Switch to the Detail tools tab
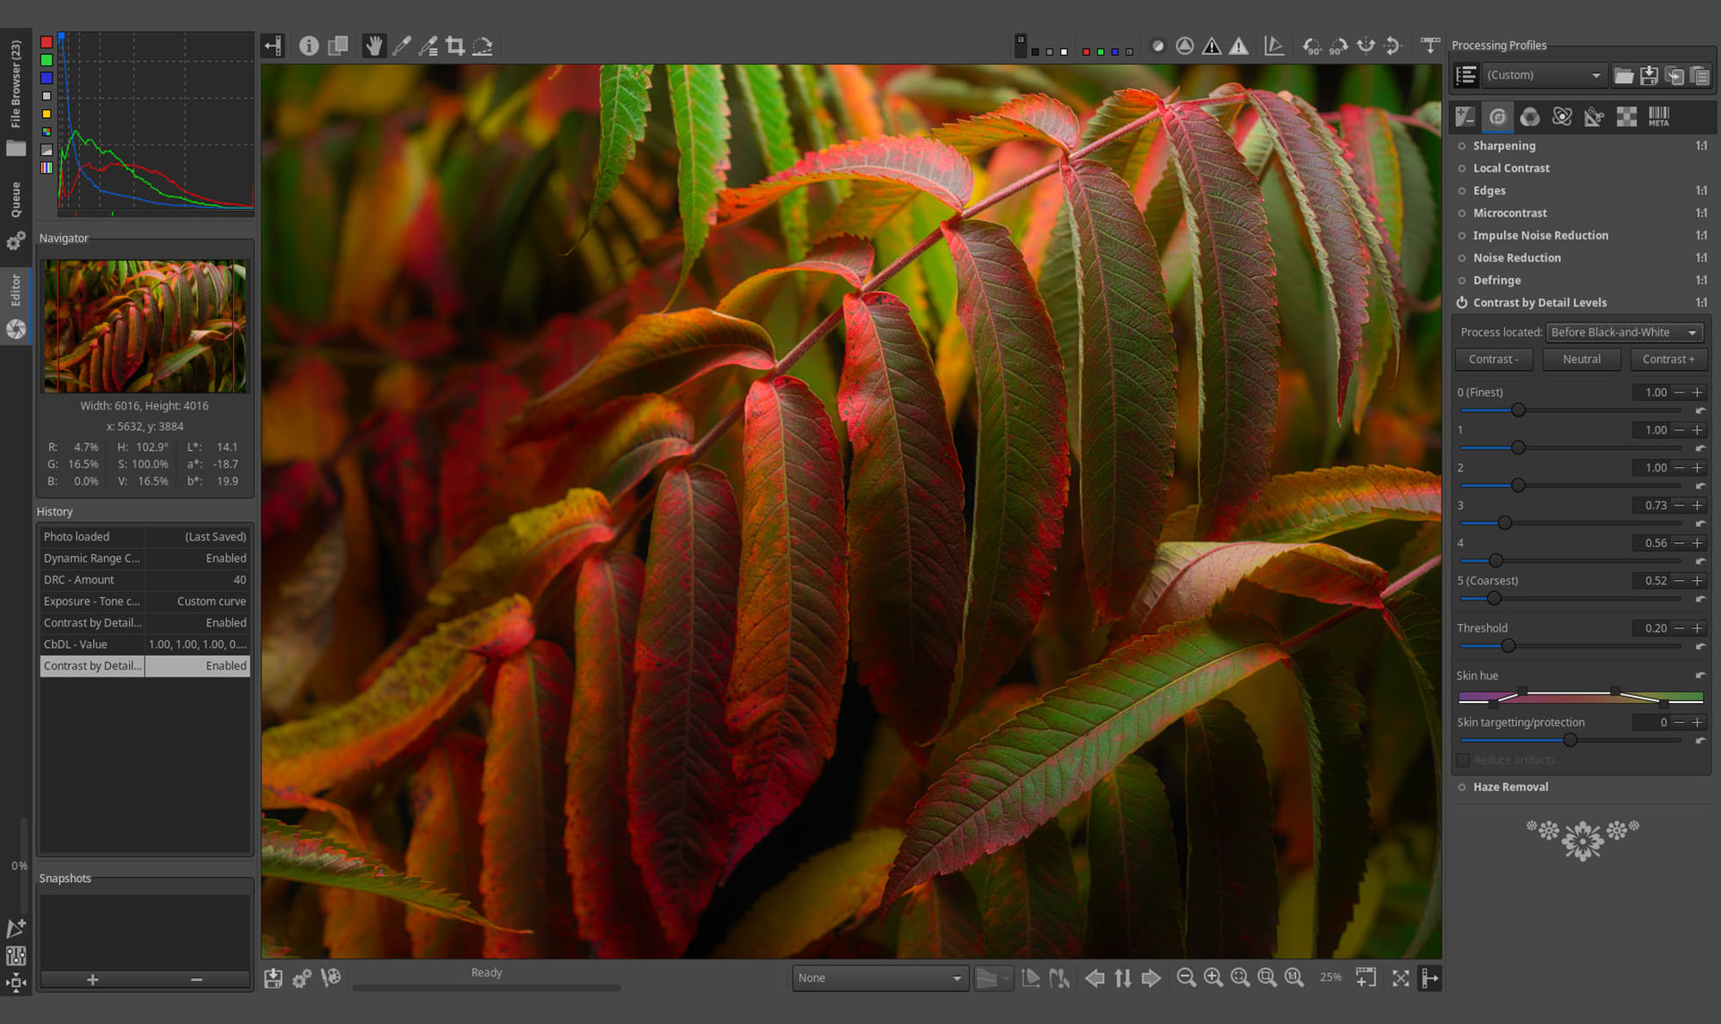 (x=1498, y=117)
